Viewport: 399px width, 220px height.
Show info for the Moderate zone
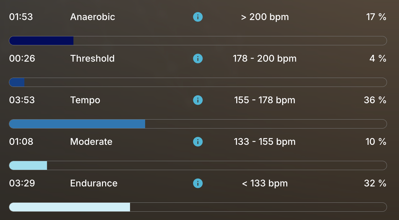198,142
